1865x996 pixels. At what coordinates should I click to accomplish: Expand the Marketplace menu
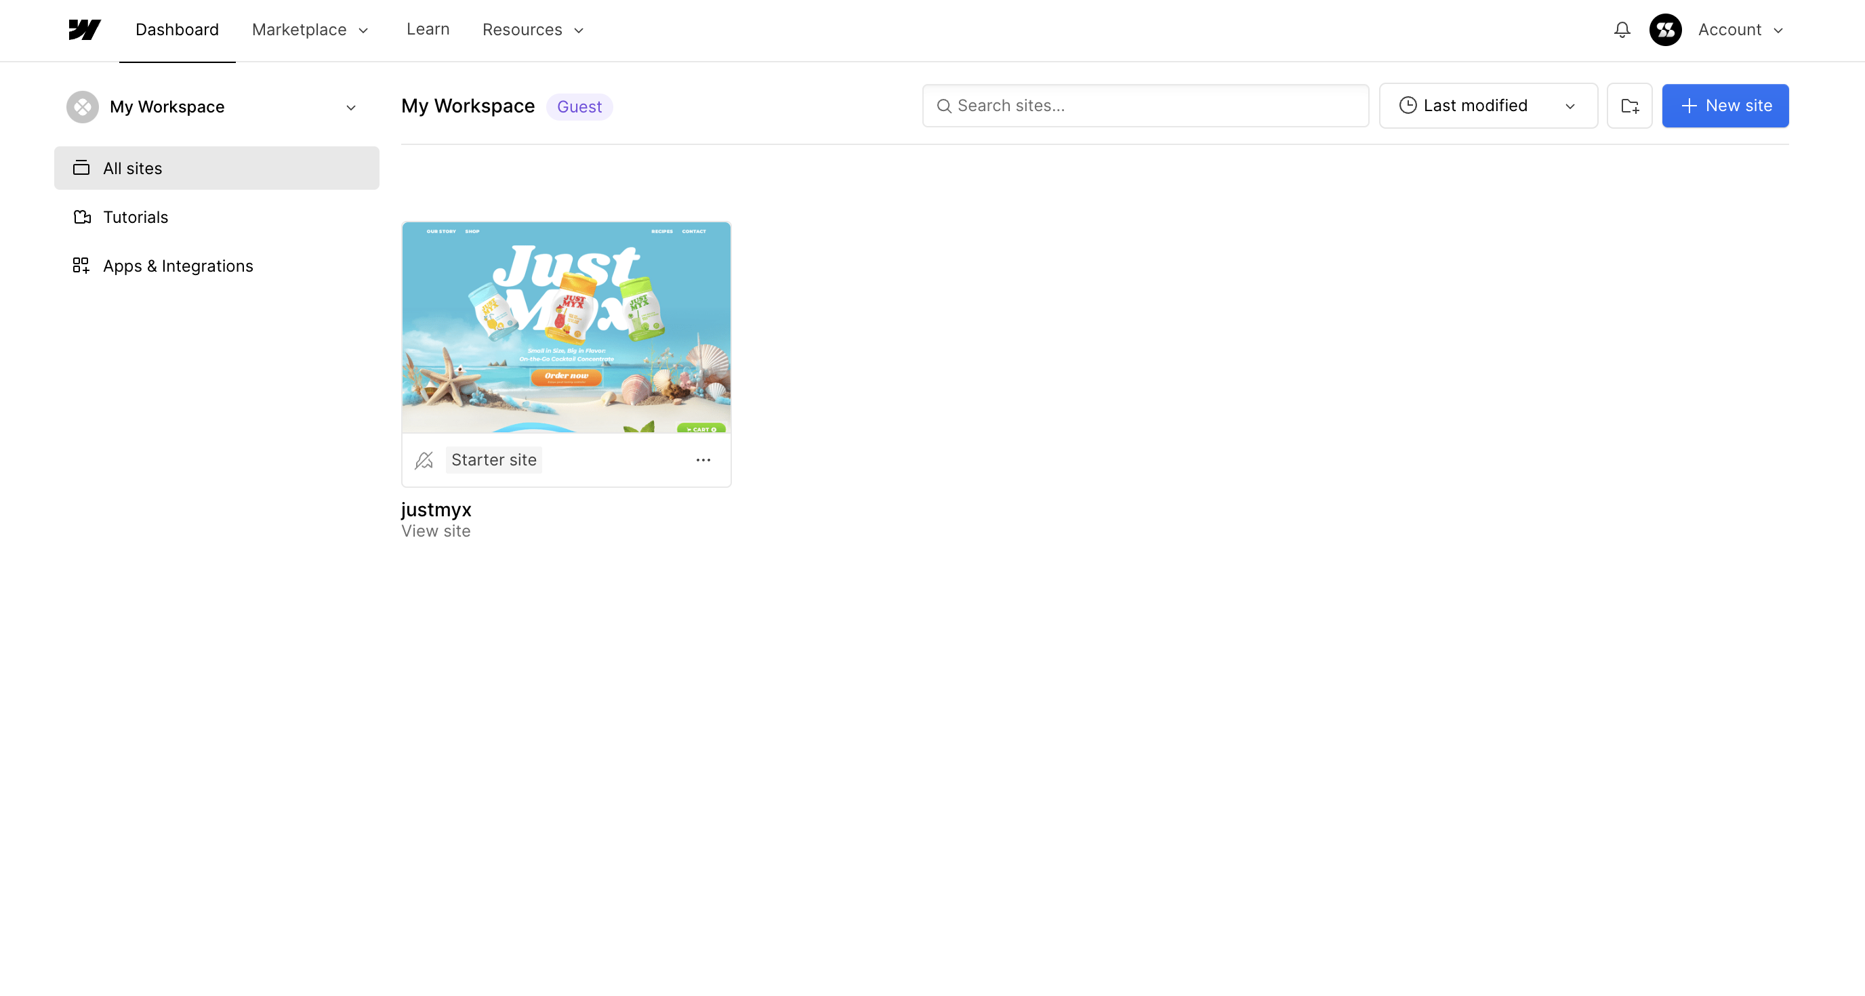point(310,30)
